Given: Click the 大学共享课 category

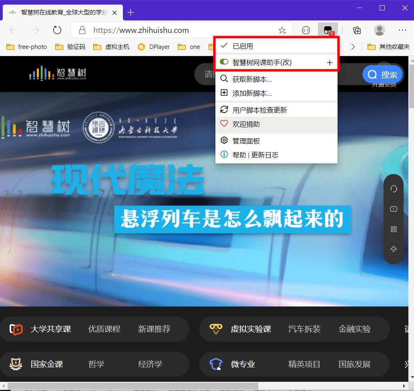Looking at the screenshot, I should 51,329.
